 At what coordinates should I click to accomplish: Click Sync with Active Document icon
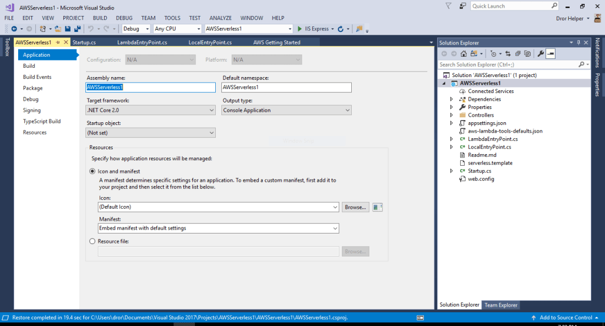point(508,53)
